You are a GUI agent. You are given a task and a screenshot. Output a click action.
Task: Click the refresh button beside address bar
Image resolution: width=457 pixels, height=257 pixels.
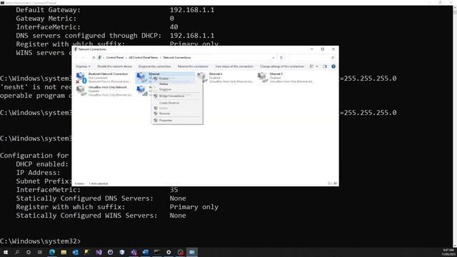281,58
